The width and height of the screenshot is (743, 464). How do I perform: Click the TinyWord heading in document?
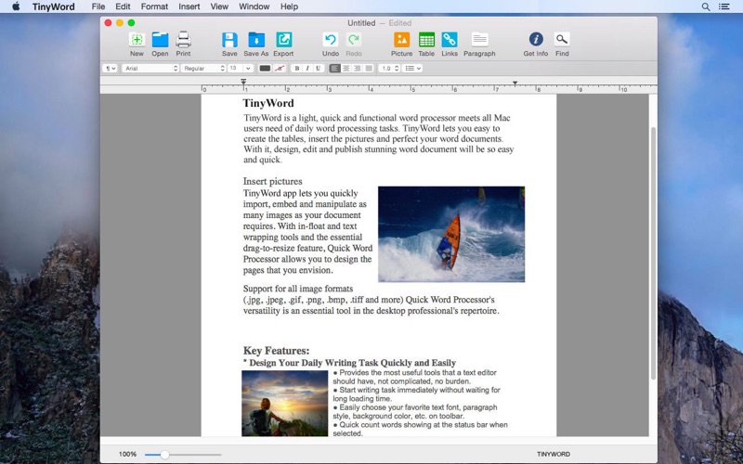pyautogui.click(x=268, y=103)
